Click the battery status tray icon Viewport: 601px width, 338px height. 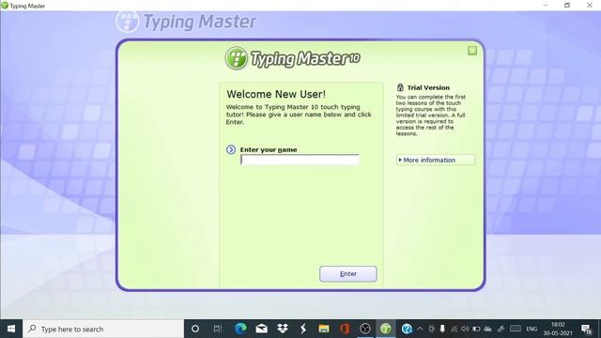coord(476,329)
